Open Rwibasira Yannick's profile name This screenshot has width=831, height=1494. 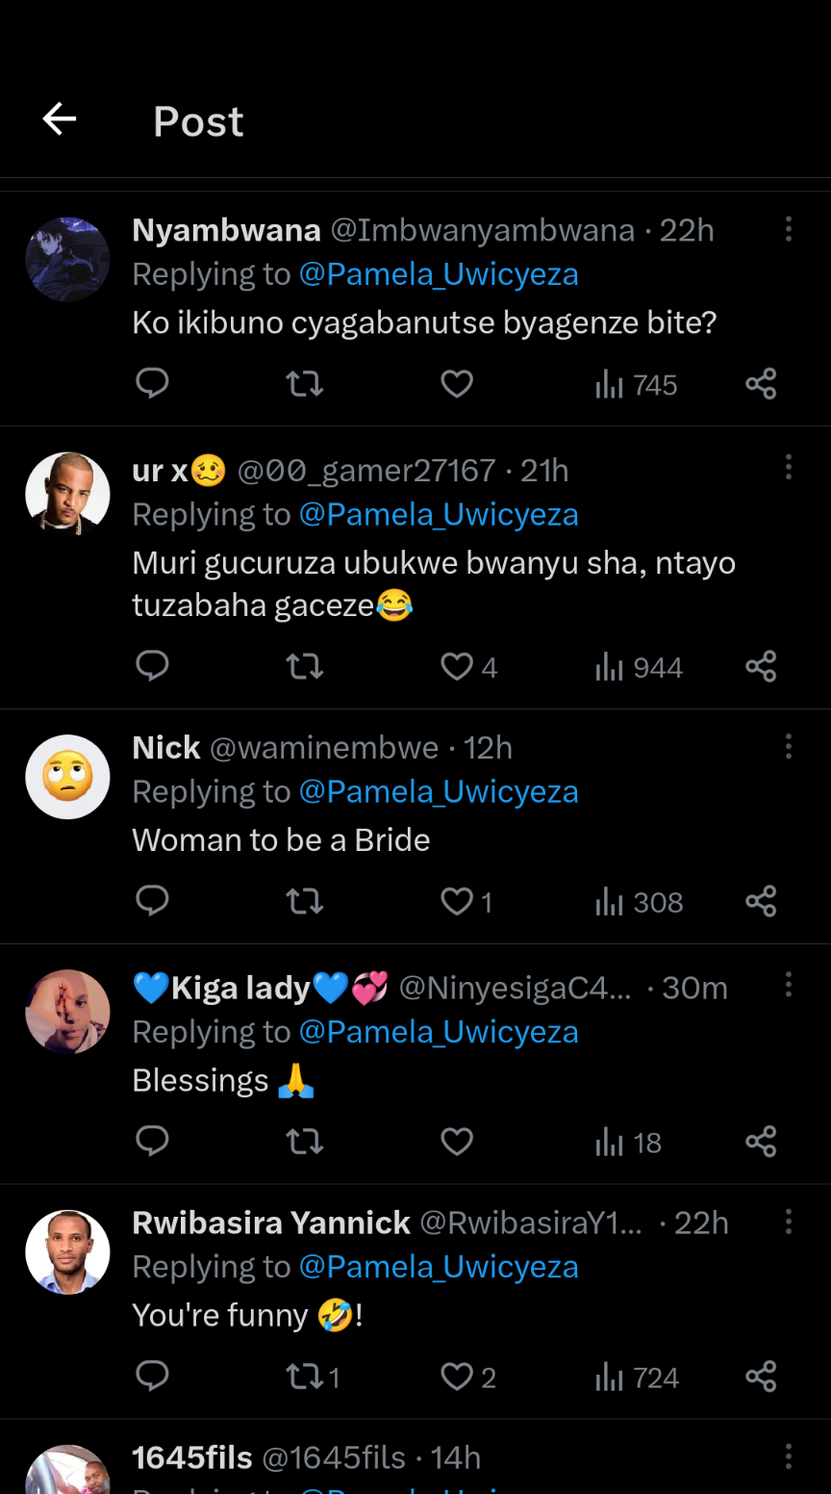(x=271, y=1223)
